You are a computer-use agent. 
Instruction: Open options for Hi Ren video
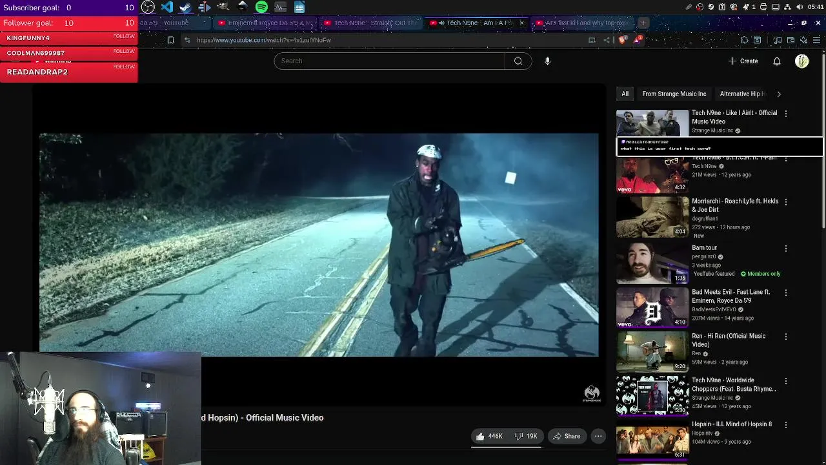[785, 336]
